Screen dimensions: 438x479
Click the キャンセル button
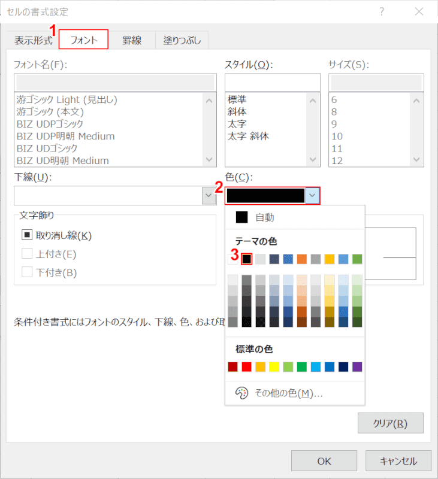coord(398,460)
